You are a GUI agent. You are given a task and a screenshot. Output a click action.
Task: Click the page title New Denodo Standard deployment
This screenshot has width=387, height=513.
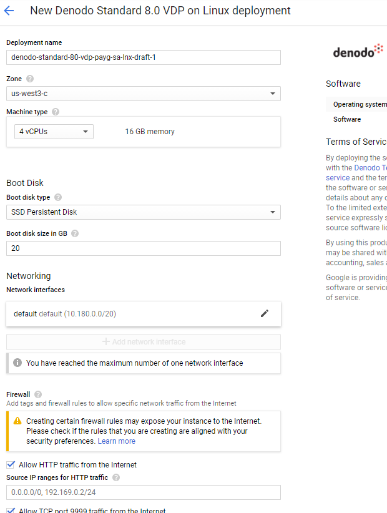point(160,11)
